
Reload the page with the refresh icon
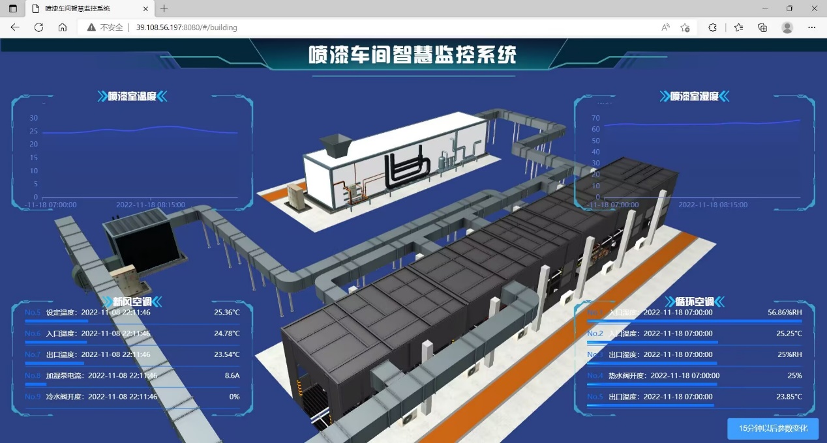click(38, 27)
